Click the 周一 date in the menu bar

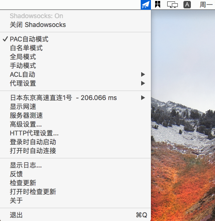(x=206, y=5)
